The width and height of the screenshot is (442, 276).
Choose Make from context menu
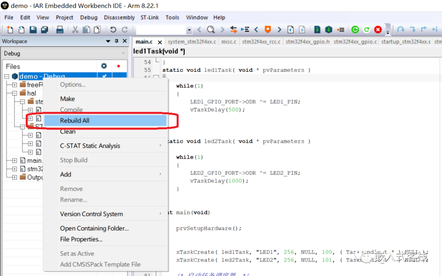coord(106,99)
